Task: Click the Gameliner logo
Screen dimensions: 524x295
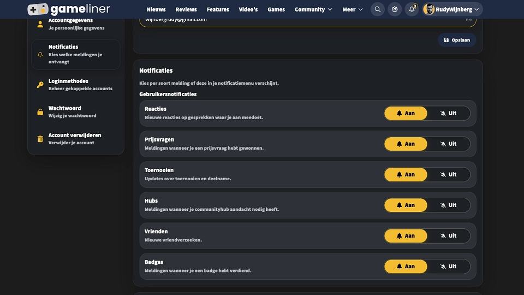Action: [69, 9]
